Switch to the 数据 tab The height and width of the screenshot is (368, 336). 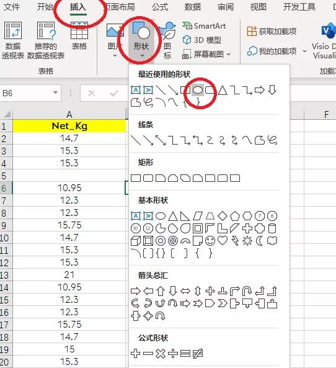pyautogui.click(x=193, y=7)
